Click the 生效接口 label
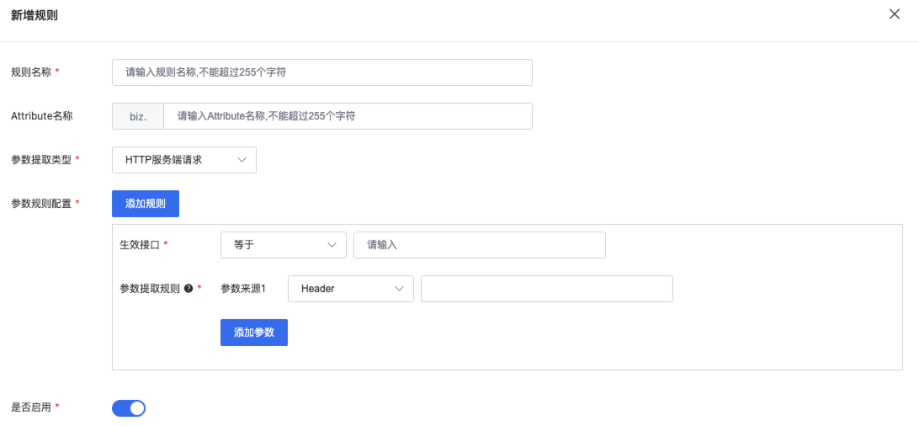Screen dimensions: 919x426 (139, 245)
